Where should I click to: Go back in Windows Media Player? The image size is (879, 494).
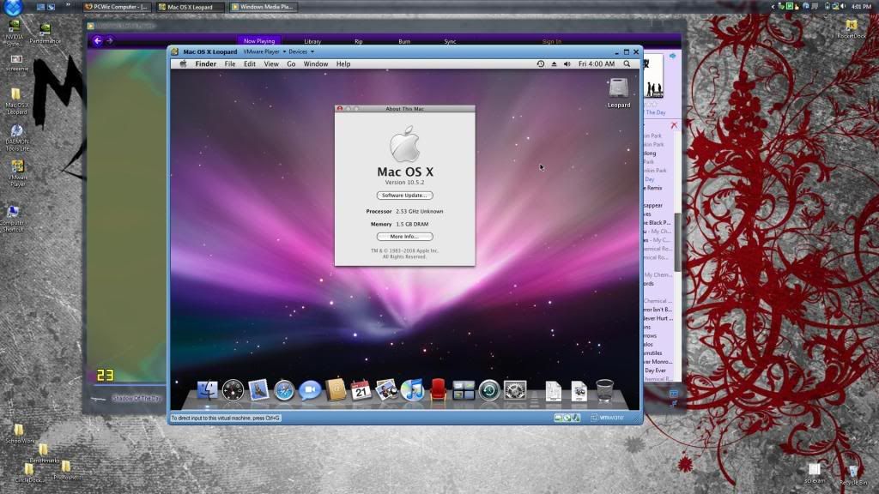(x=98, y=40)
